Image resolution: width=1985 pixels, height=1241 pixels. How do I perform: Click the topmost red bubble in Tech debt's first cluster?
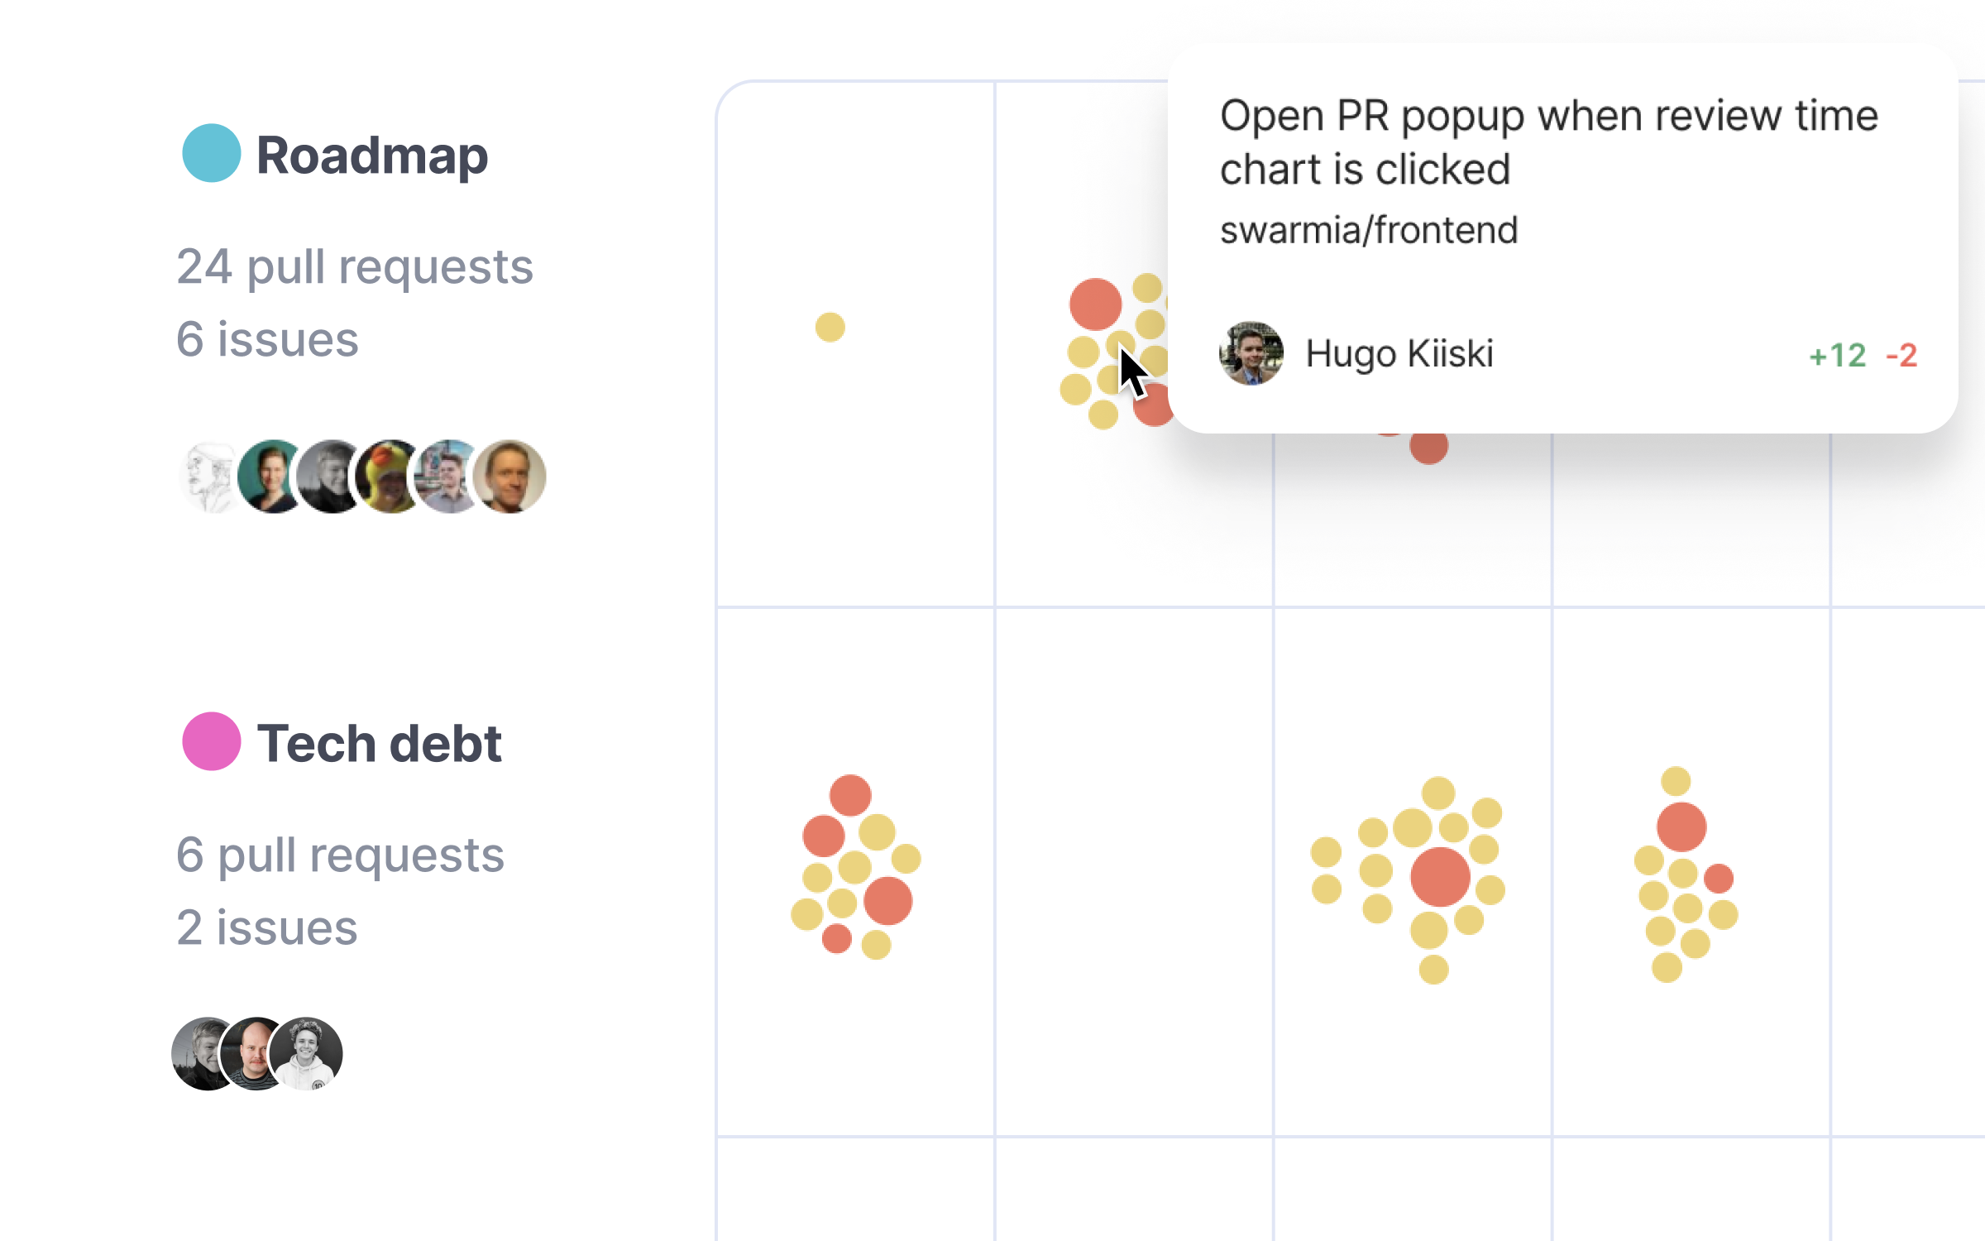[850, 795]
